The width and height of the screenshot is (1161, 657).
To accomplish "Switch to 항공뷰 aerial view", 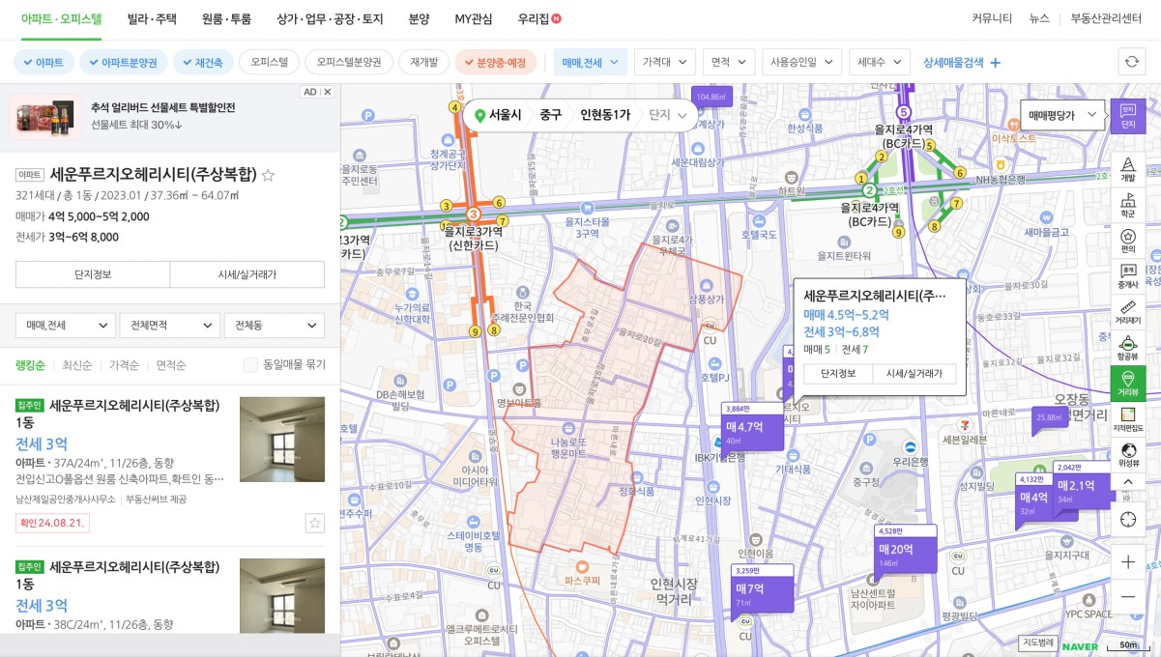I will 1128,348.
